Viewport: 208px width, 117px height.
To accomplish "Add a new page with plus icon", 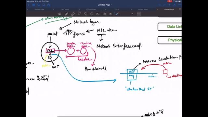I will coord(170,5).
